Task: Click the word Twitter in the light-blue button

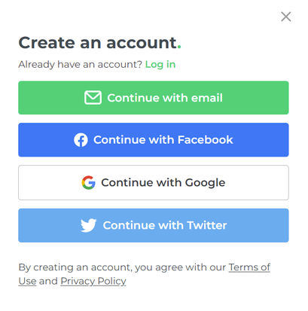Action: click(207, 225)
